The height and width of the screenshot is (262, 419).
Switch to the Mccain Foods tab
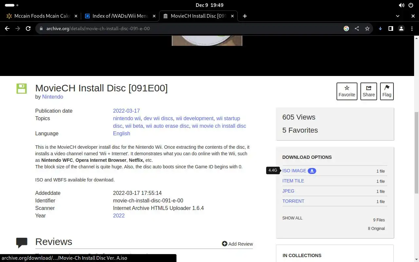pyautogui.click(x=42, y=16)
